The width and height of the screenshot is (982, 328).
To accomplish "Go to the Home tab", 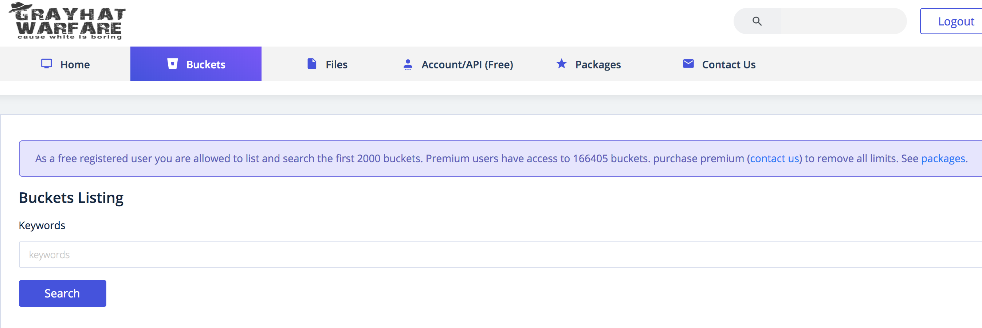I will [75, 65].
